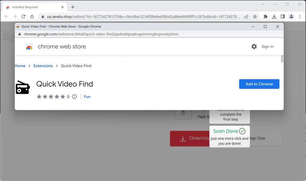The image size is (306, 181).
Task: Click the chrome web store title text
Action: (62, 46)
